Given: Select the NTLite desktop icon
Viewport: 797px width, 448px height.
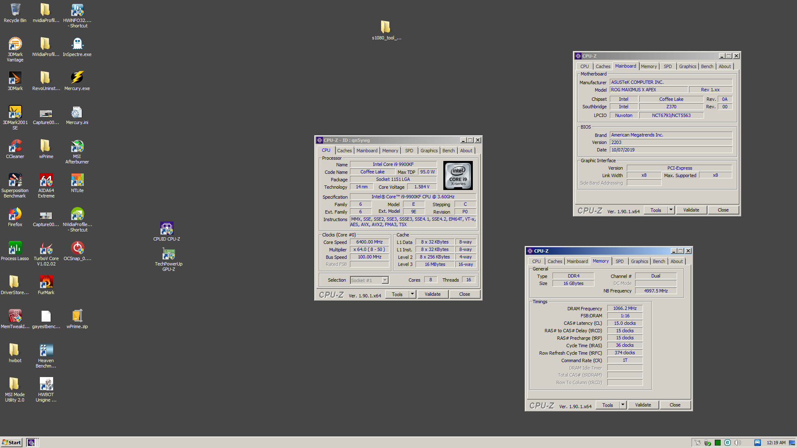Looking at the screenshot, I should click(77, 180).
